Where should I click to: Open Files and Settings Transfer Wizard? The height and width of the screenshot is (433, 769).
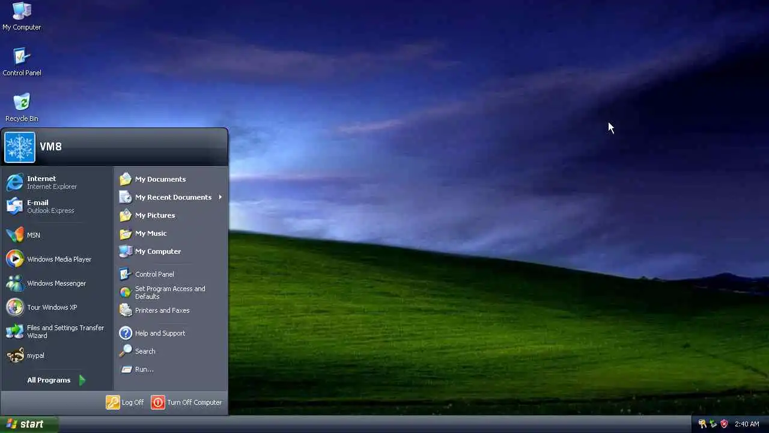coord(57,331)
